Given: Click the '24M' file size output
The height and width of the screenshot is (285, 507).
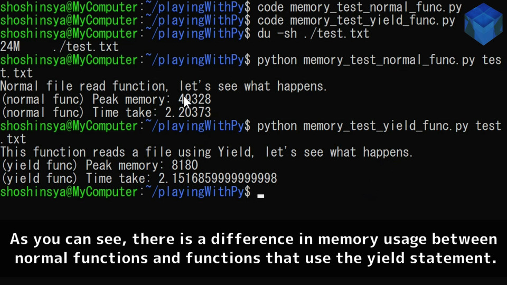Looking at the screenshot, I should click(x=10, y=46).
